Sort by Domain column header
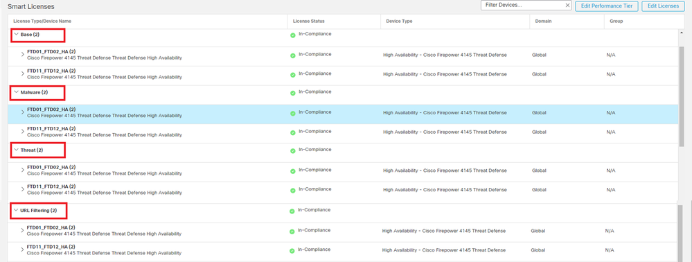This screenshot has height=262, width=692. (543, 21)
